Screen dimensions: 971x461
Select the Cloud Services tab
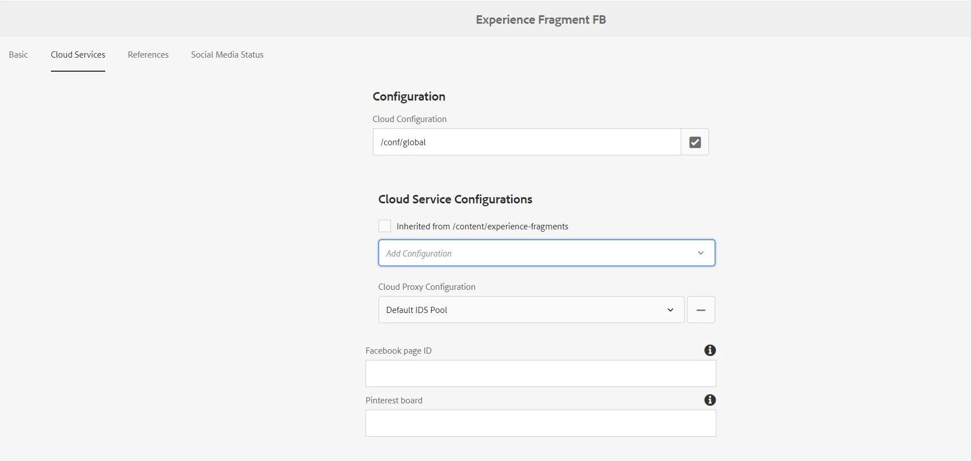(78, 55)
